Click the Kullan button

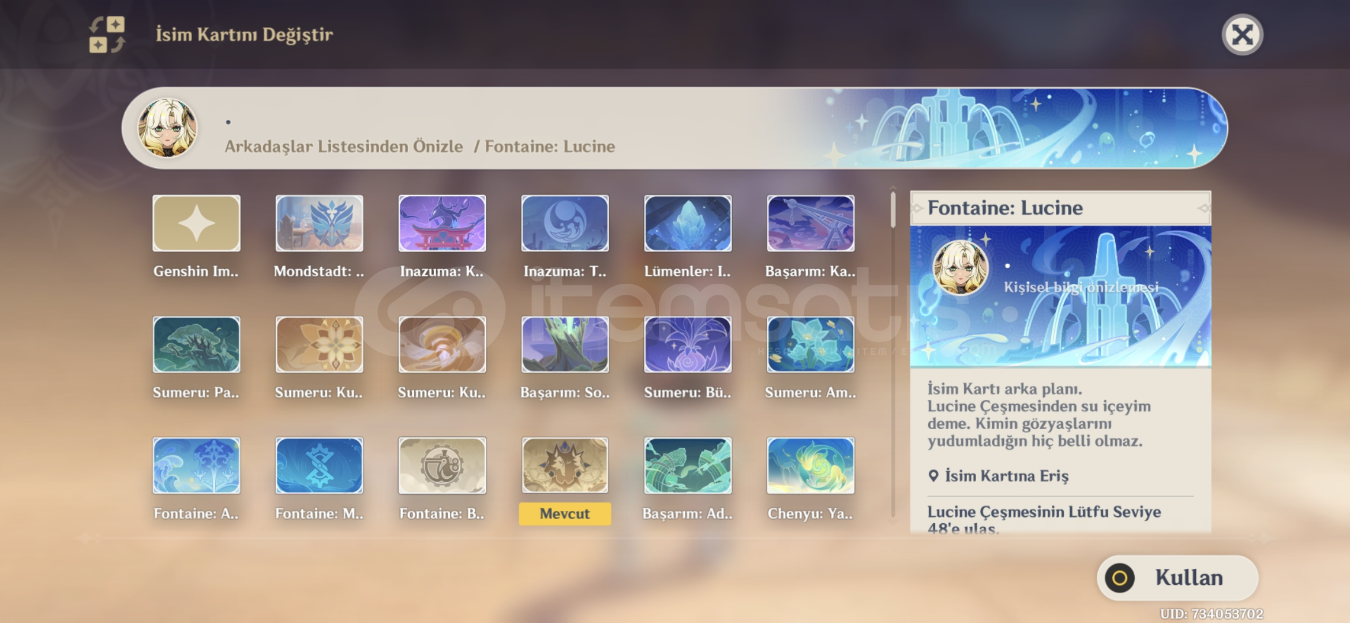pyautogui.click(x=1177, y=577)
